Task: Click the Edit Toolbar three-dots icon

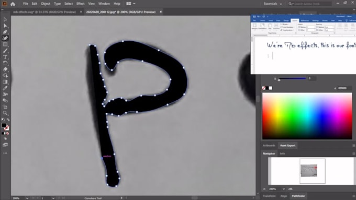Action: pos(5,153)
